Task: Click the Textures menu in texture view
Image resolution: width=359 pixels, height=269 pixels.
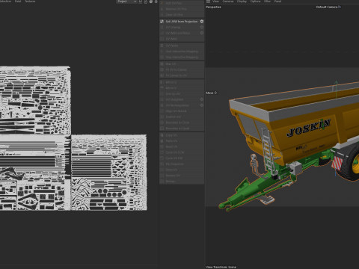Action: pyautogui.click(x=30, y=1)
